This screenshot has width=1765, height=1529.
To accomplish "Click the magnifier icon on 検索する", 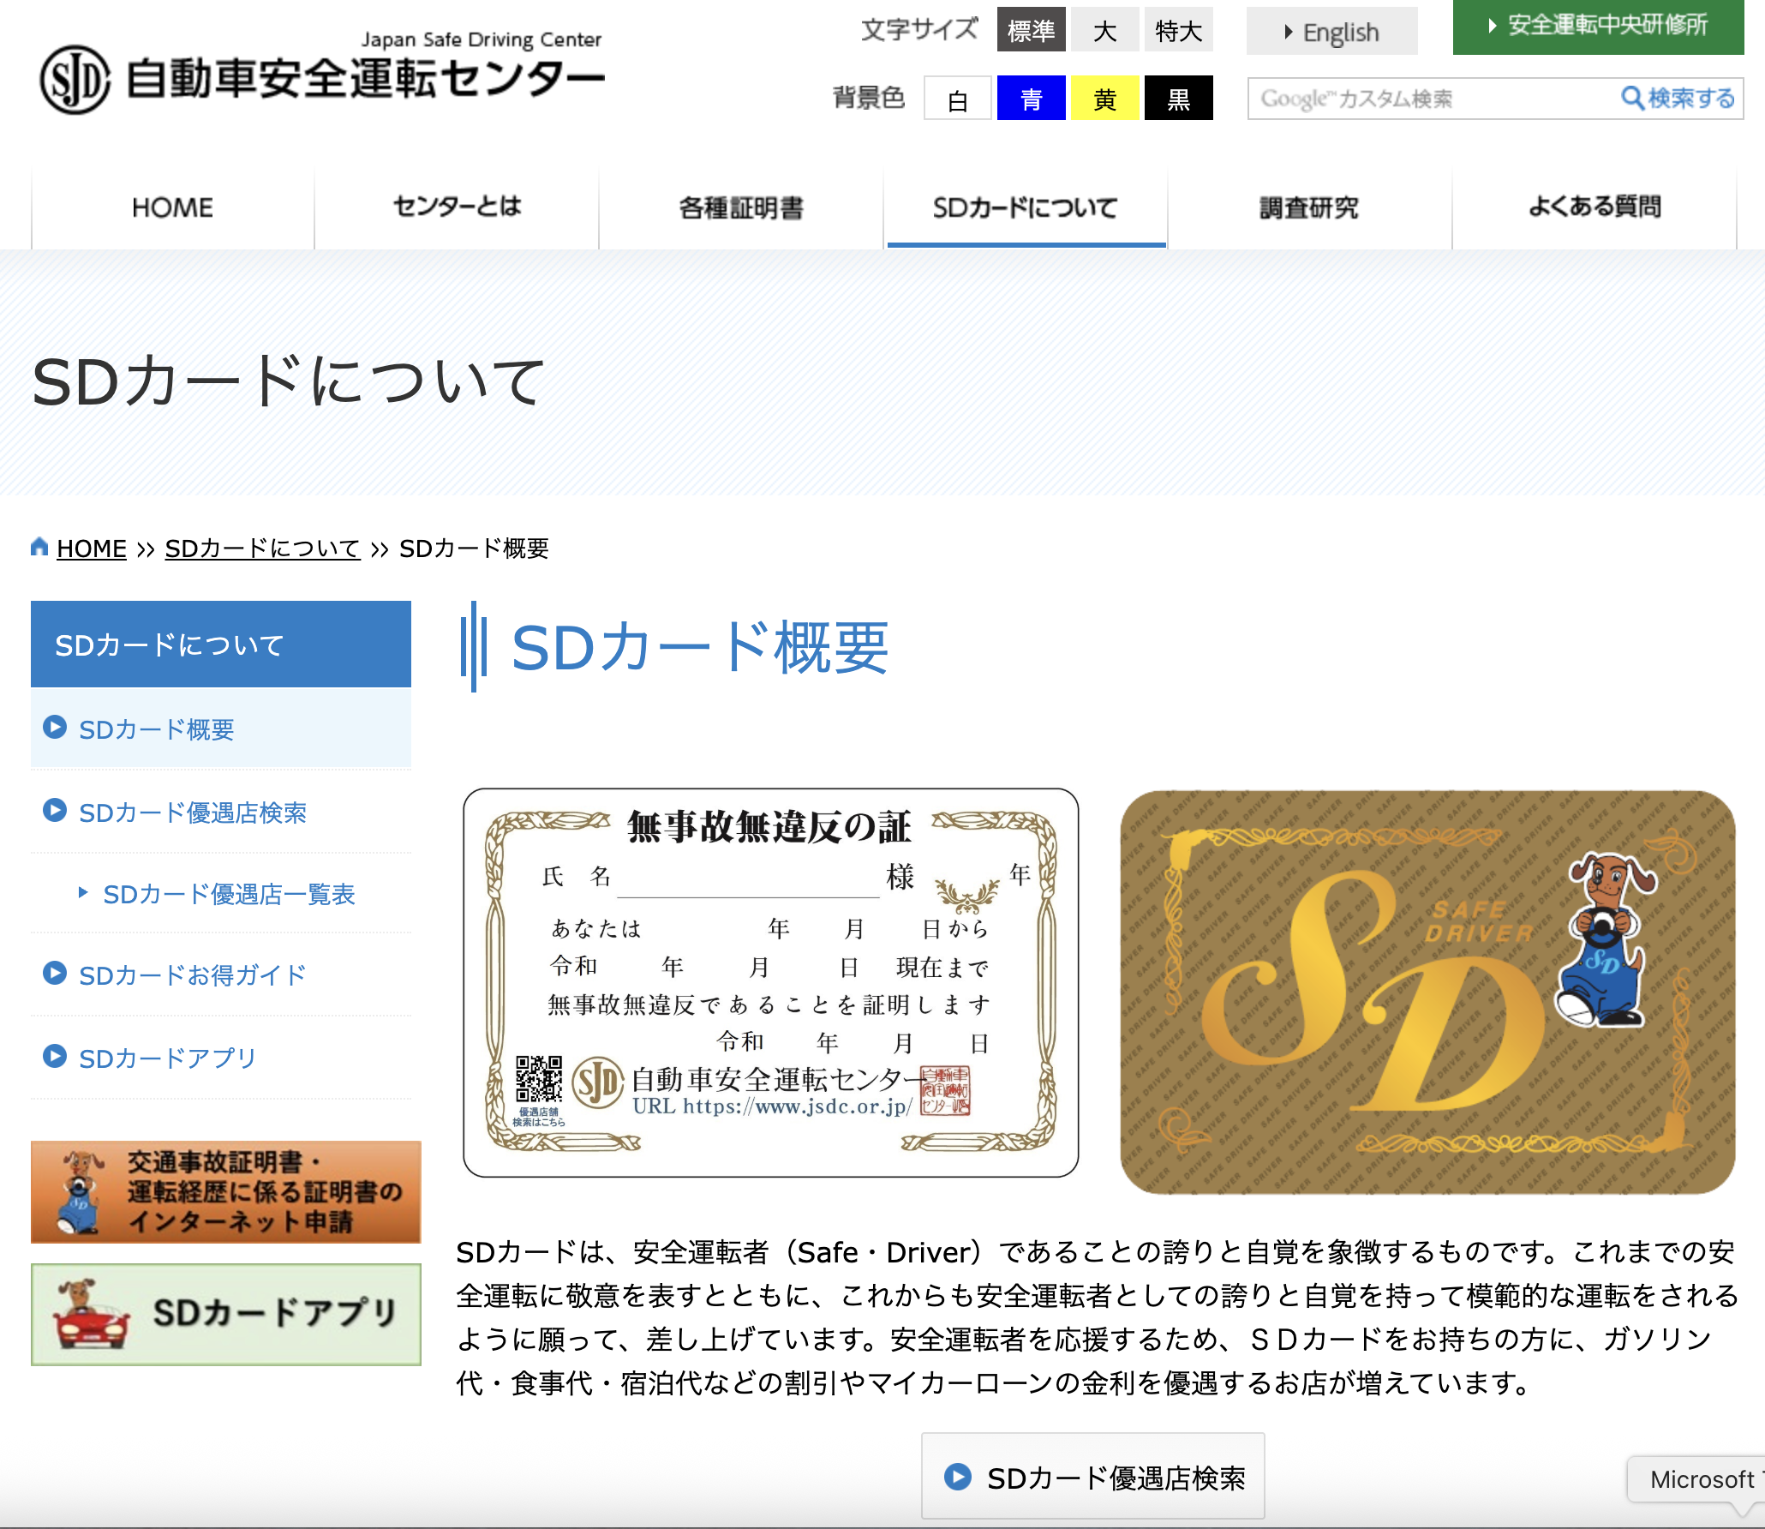I will coord(1632,98).
